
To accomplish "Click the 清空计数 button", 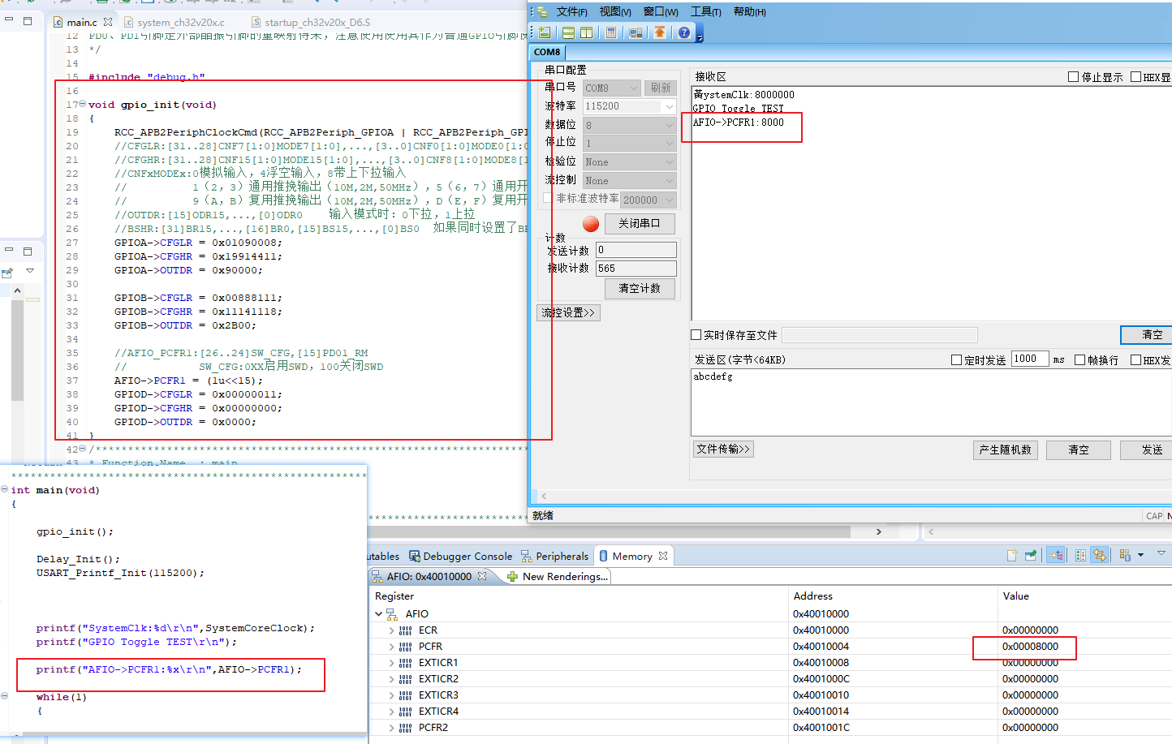I will (640, 288).
